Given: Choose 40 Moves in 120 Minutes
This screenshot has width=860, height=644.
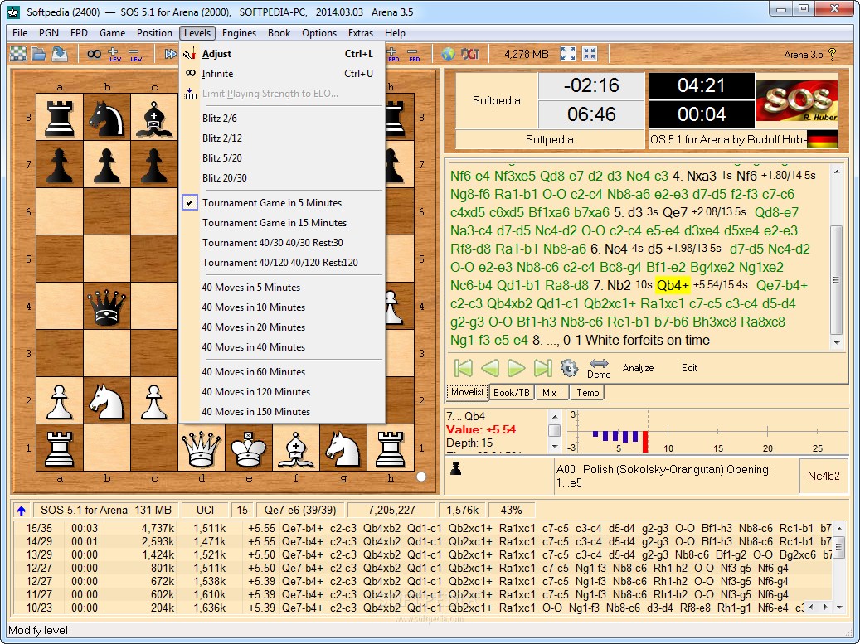Looking at the screenshot, I should (282, 392).
